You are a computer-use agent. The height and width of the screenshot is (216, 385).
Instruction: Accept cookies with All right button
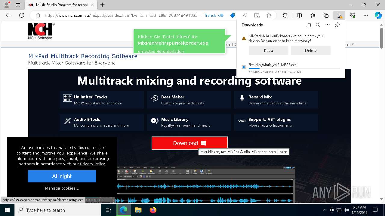pos(62,176)
